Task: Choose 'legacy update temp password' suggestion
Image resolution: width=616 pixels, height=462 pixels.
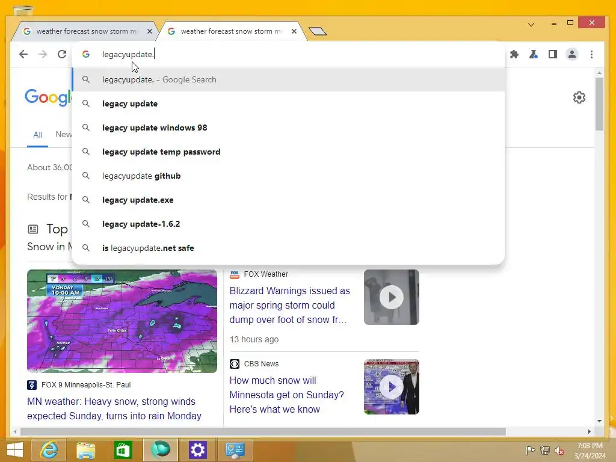Action: (x=288, y=152)
